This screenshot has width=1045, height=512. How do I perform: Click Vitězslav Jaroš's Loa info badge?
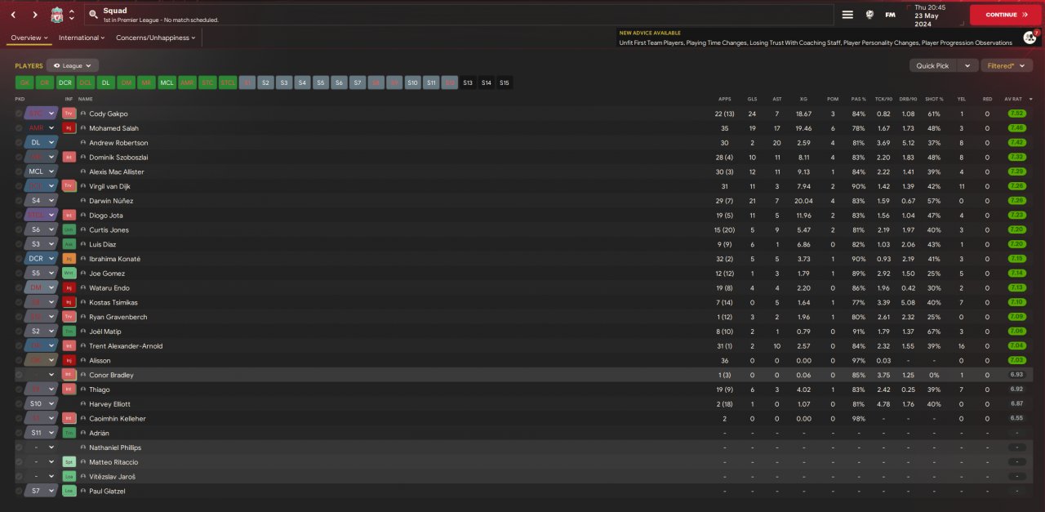pyautogui.click(x=69, y=477)
